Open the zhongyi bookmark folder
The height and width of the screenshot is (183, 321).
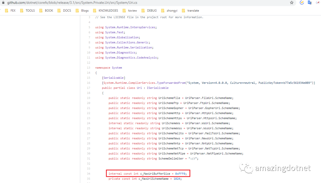pyautogui.click(x=169, y=11)
